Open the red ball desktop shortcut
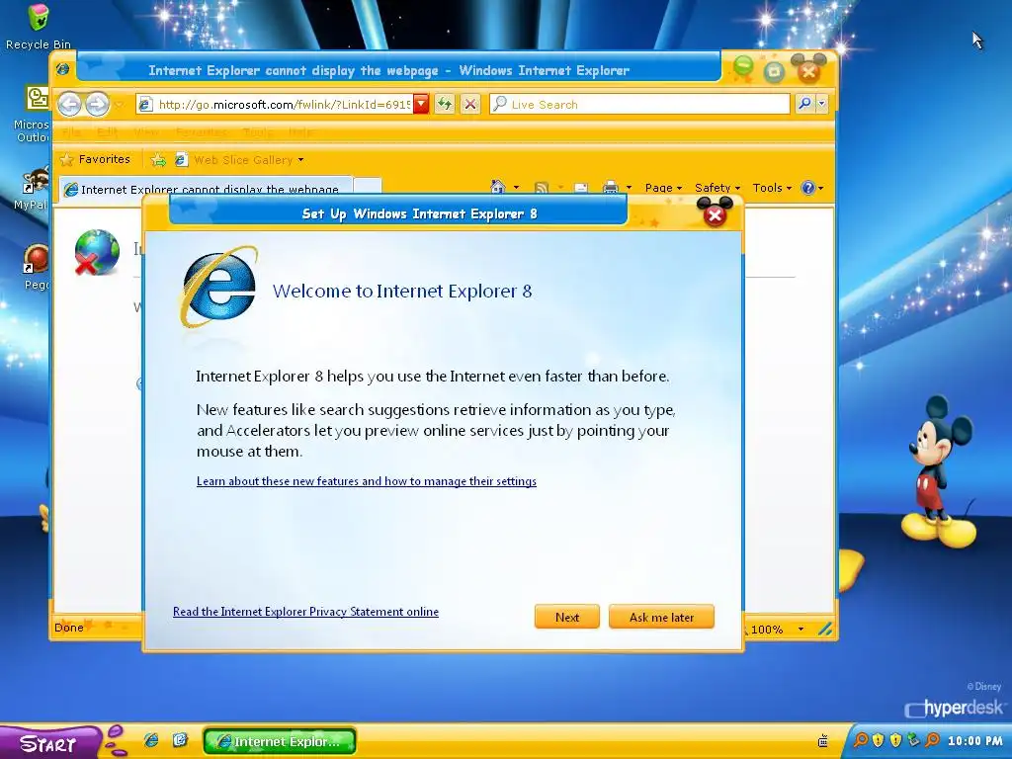 tap(36, 267)
